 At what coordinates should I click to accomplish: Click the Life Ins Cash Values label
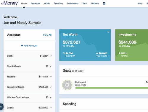(x=18, y=97)
